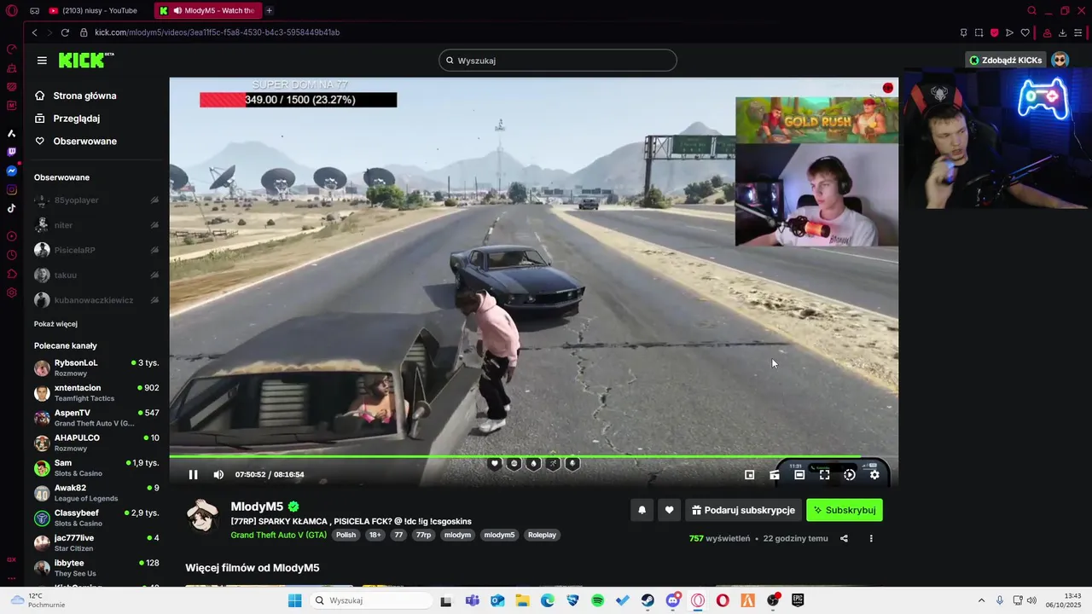Open recommended channel RybsonLoL

tap(96, 368)
